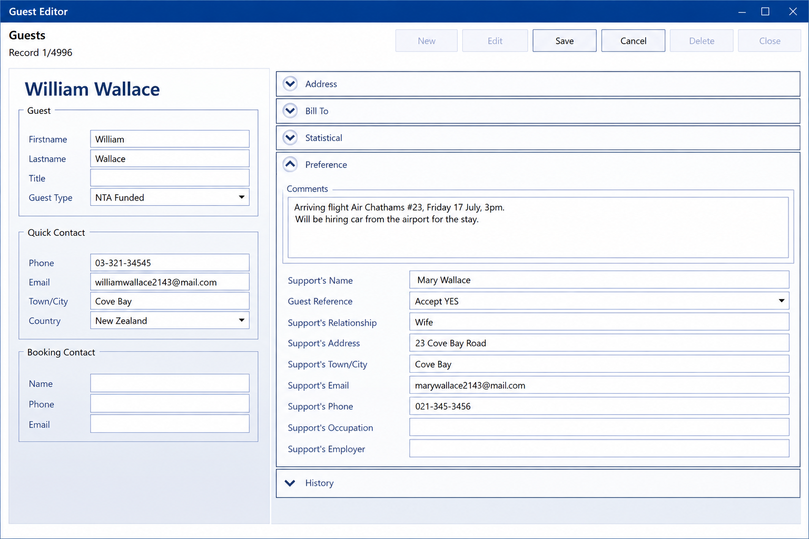809x539 pixels.
Task: Click the empty Support's Occupation field
Action: pyautogui.click(x=599, y=427)
